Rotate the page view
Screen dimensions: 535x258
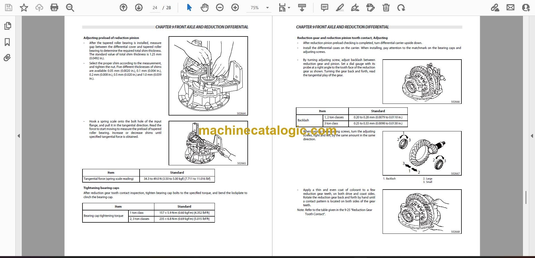[401, 8]
